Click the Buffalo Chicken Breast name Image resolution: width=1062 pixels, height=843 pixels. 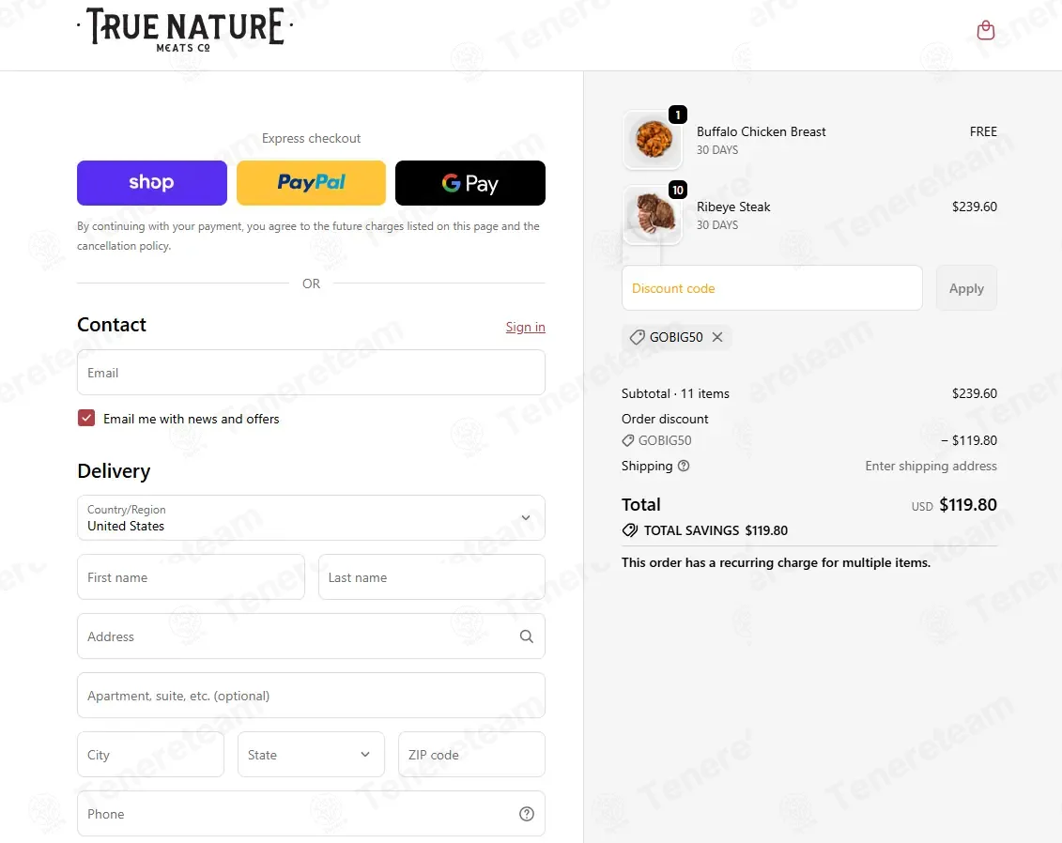click(762, 131)
